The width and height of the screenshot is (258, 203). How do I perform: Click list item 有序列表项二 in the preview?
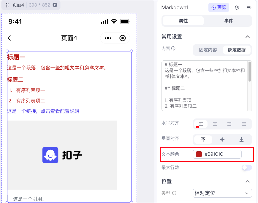click(x=31, y=101)
